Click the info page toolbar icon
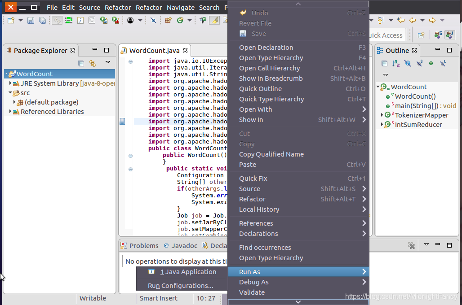Image resolution: width=462 pixels, height=305 pixels. coord(80,20)
